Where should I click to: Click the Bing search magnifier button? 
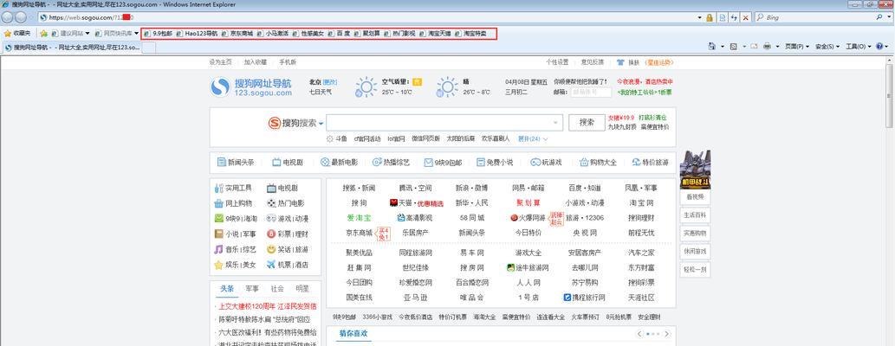point(879,17)
